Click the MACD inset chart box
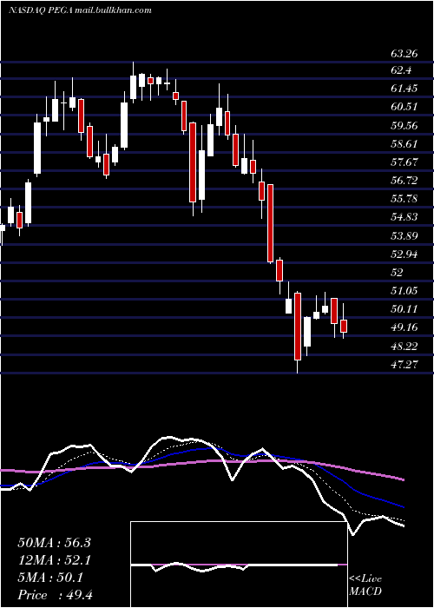Screen dimensions: 434x608 click(239, 565)
